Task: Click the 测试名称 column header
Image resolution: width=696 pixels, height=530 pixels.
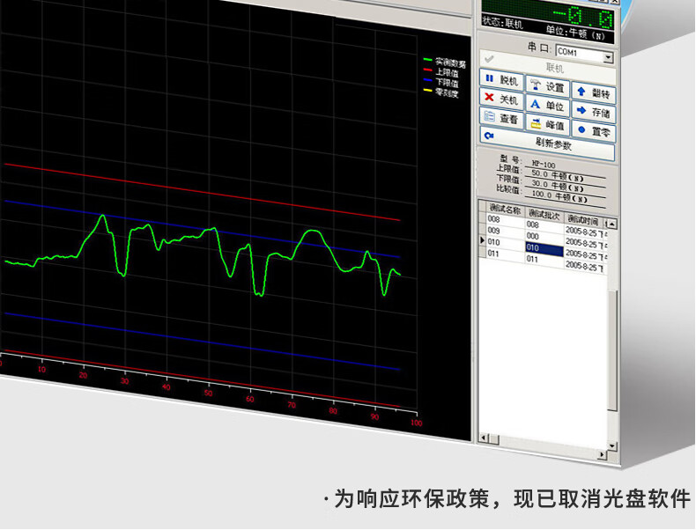Action: pyautogui.click(x=504, y=210)
